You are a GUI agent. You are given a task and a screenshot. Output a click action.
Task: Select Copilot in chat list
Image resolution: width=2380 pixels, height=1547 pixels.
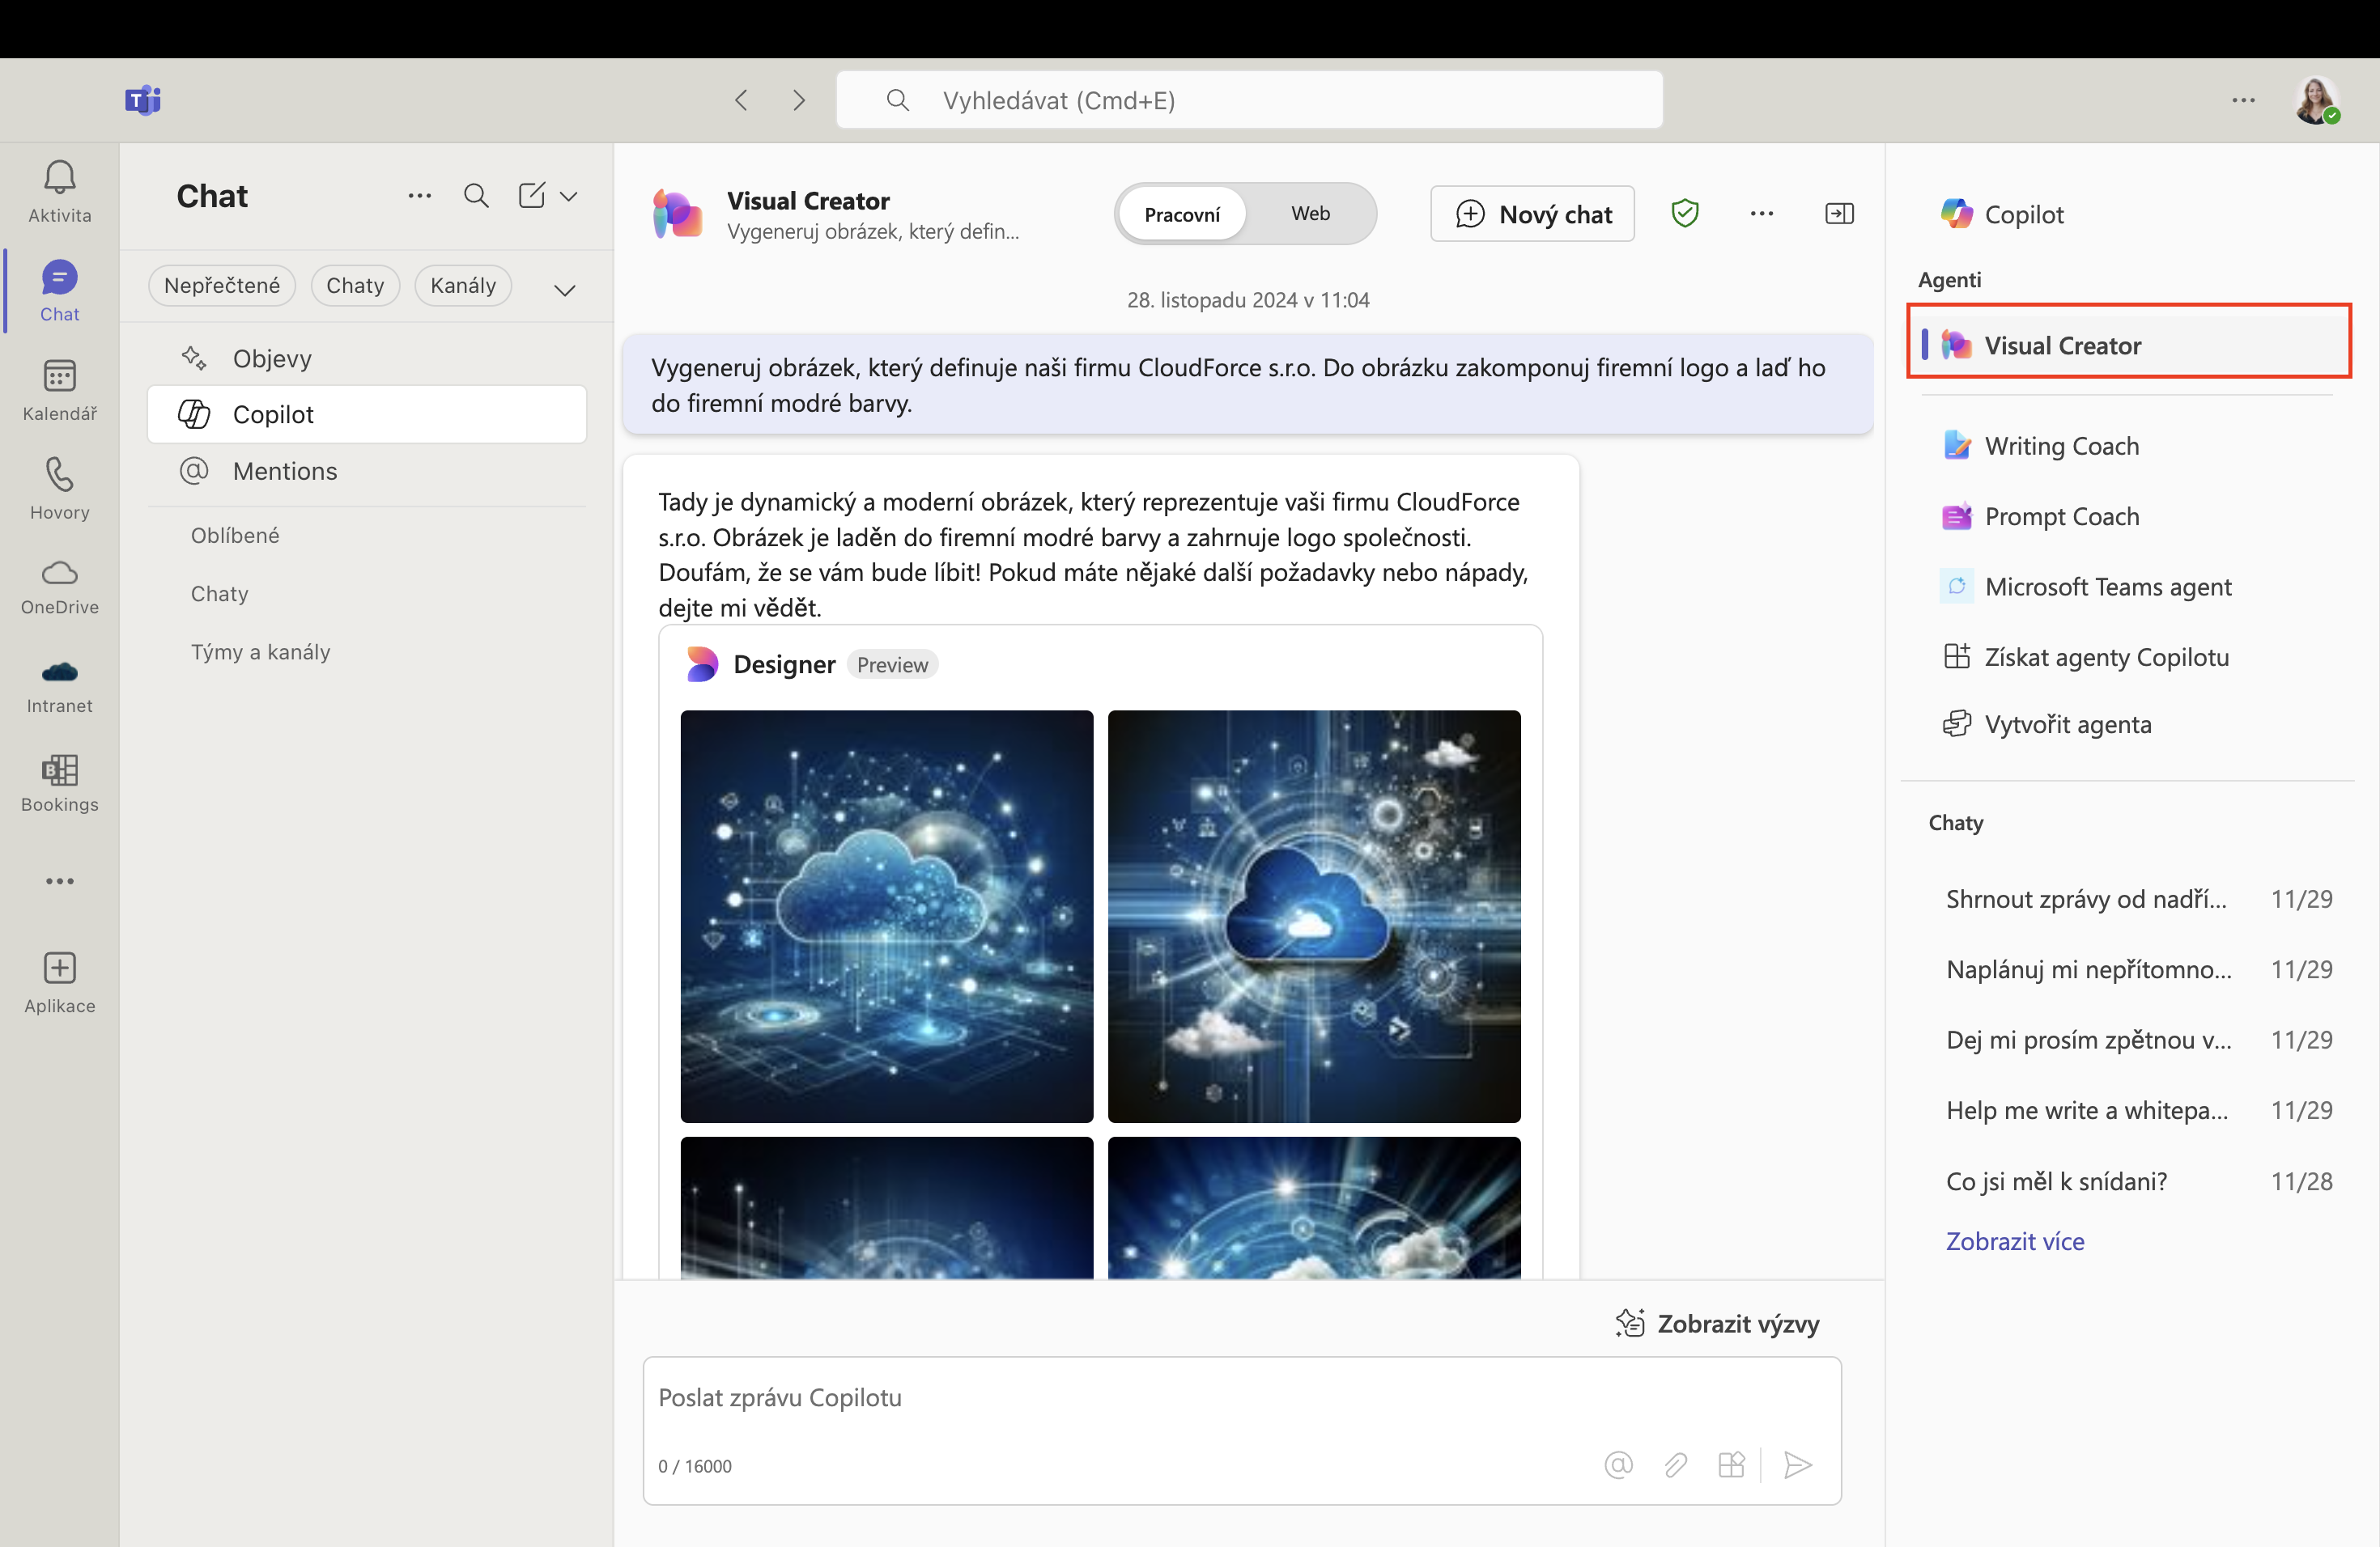click(367, 413)
